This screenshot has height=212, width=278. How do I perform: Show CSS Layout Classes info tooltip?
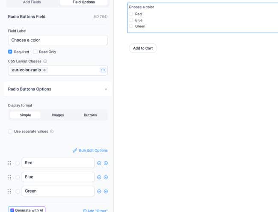click(45, 61)
